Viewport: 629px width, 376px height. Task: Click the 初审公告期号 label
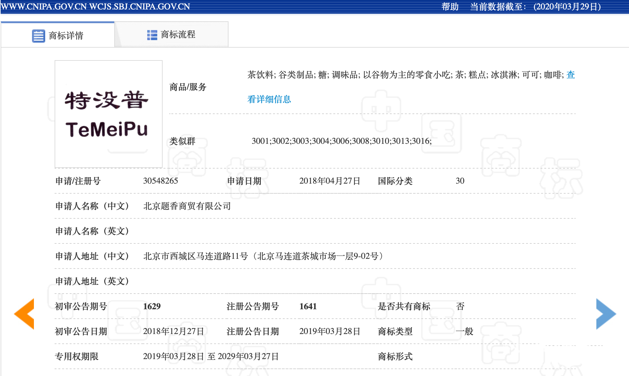click(x=81, y=306)
